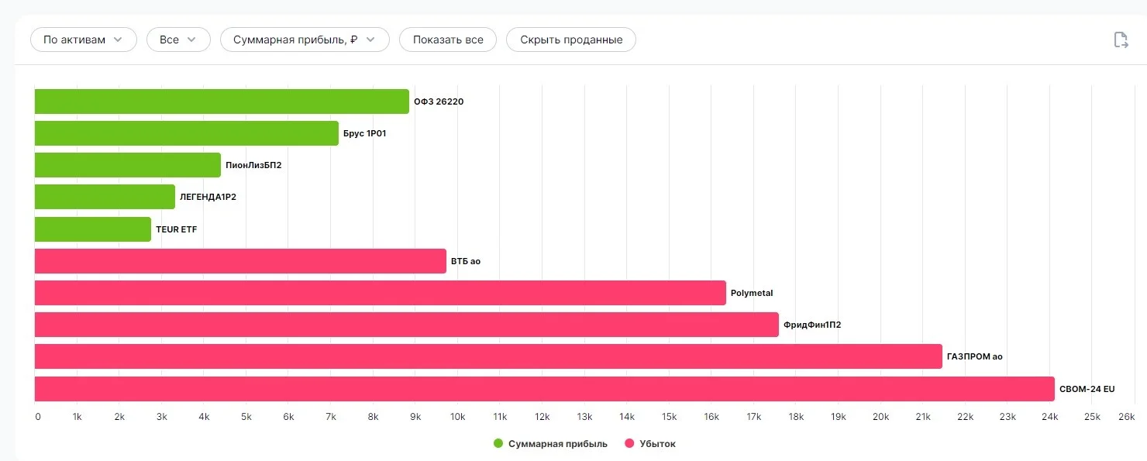Open the "Все" filter dropdown

click(178, 40)
